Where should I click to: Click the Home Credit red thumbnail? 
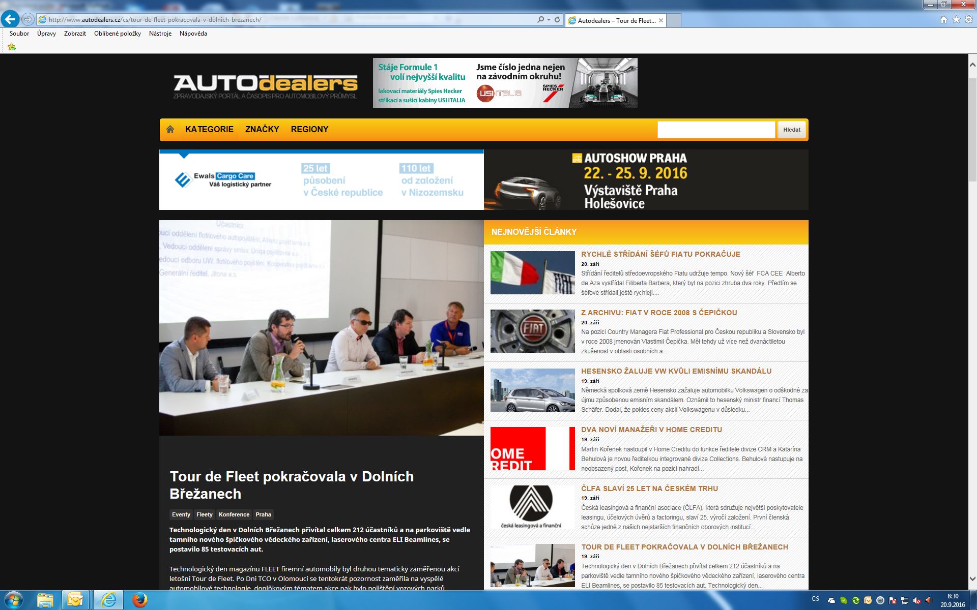(x=532, y=448)
